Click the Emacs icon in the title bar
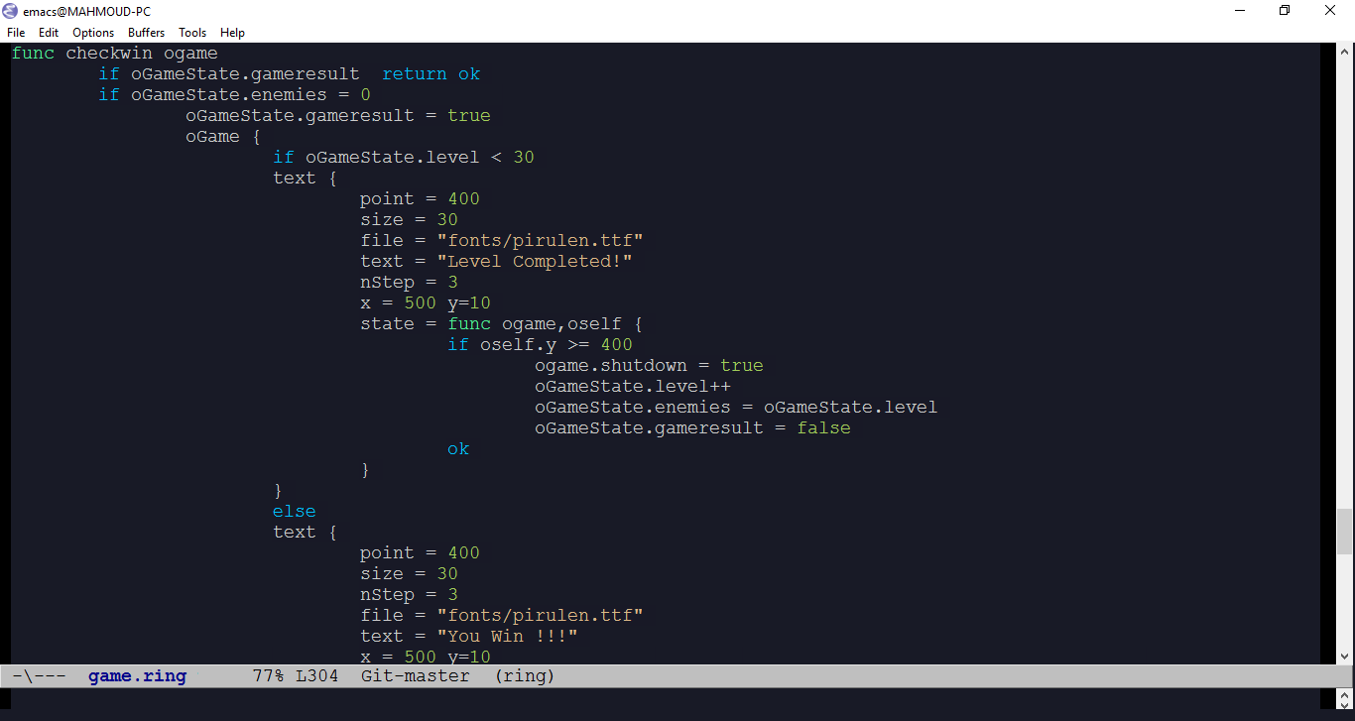The width and height of the screenshot is (1355, 721). (10, 10)
